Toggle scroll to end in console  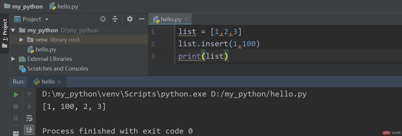(29, 129)
